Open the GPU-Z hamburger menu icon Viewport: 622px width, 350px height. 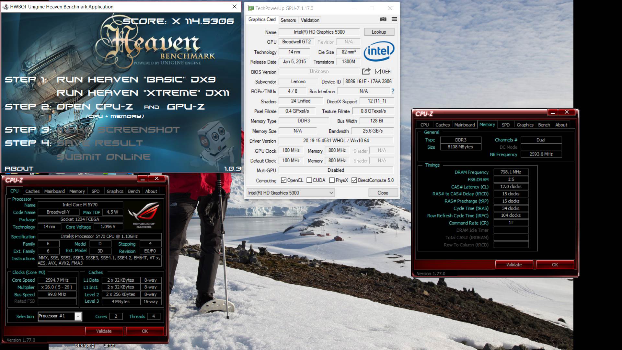point(394,19)
